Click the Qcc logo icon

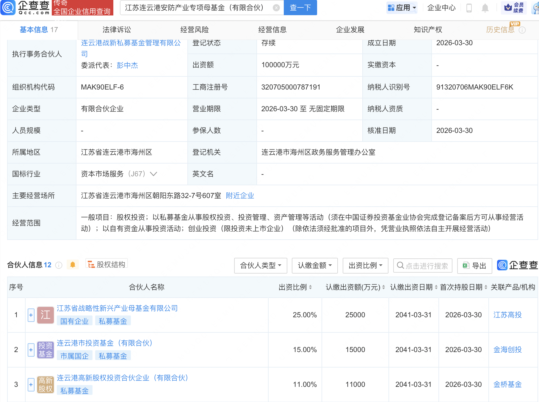[8, 8]
